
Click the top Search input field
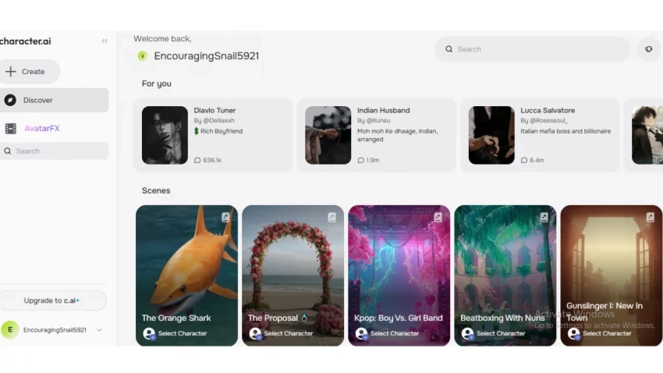point(532,49)
